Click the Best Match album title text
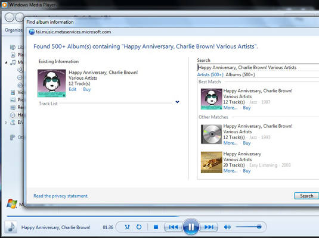The image size is (319, 238). 258,91
